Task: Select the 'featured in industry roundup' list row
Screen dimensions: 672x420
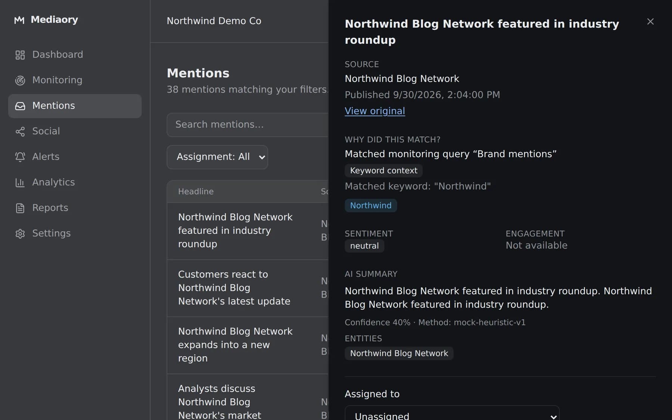Action: pos(248,231)
